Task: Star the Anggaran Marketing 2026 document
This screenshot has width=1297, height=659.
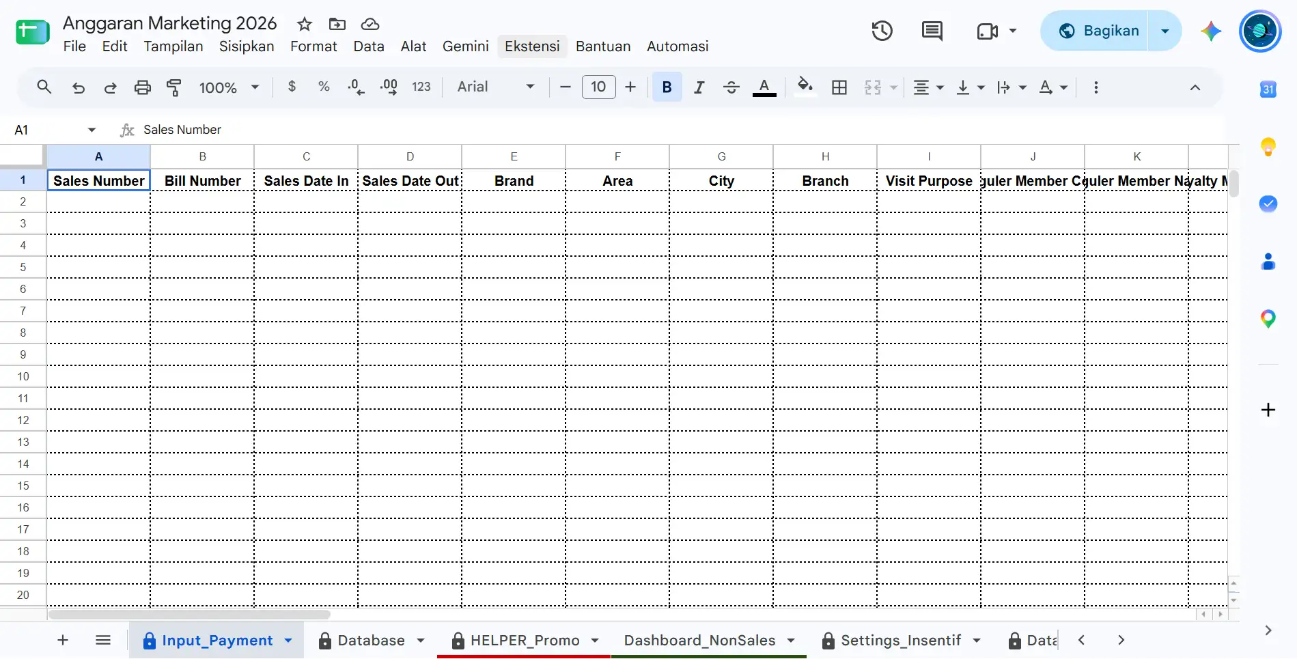Action: tap(305, 25)
